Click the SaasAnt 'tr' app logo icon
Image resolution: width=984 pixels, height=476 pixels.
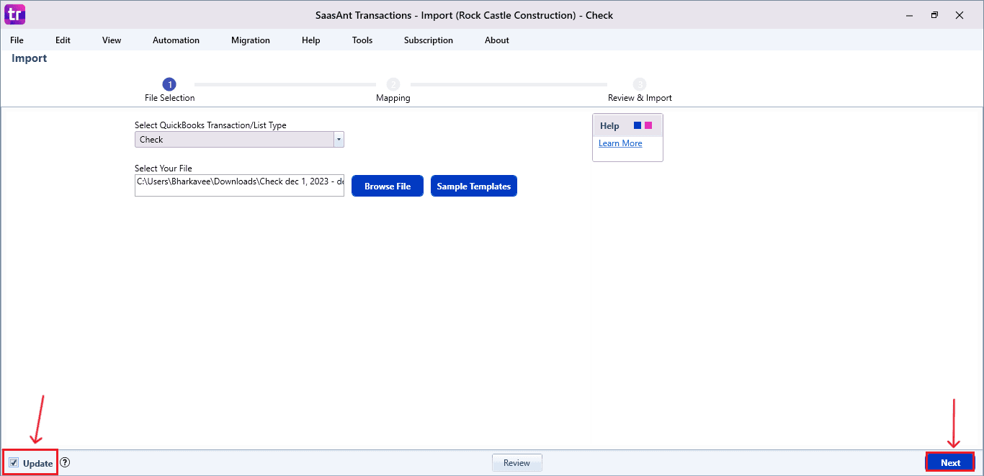(x=14, y=14)
